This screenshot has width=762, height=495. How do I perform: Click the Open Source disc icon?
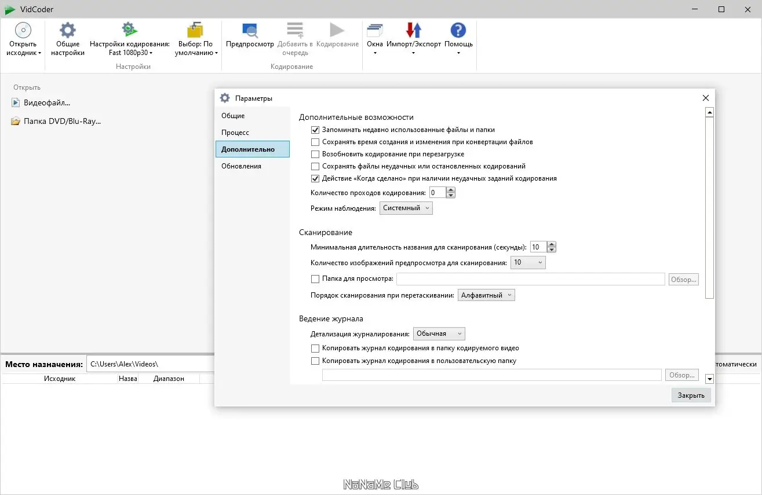[23, 30]
